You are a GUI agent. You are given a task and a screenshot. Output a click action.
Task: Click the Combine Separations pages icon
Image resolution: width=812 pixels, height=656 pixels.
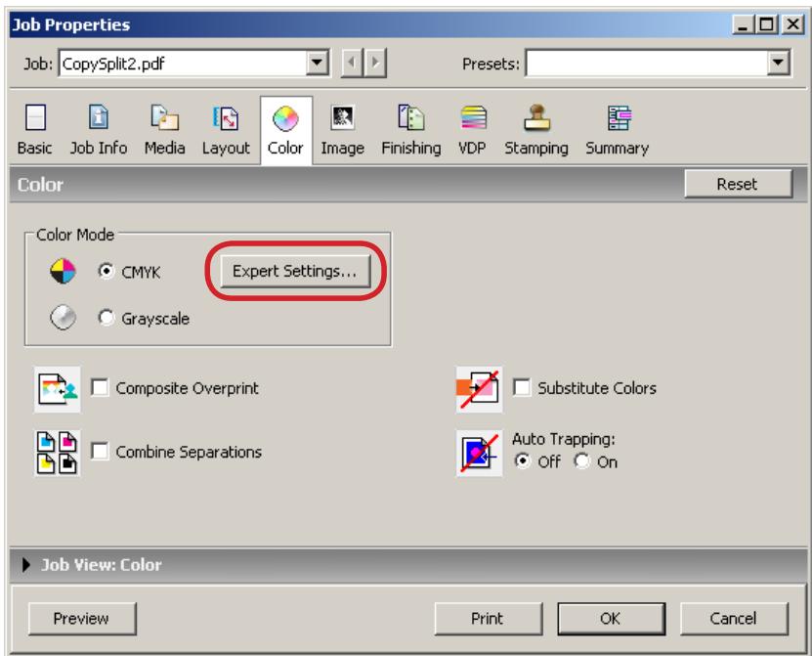(57, 453)
